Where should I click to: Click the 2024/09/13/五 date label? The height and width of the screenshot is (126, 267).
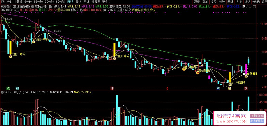point(10,10)
